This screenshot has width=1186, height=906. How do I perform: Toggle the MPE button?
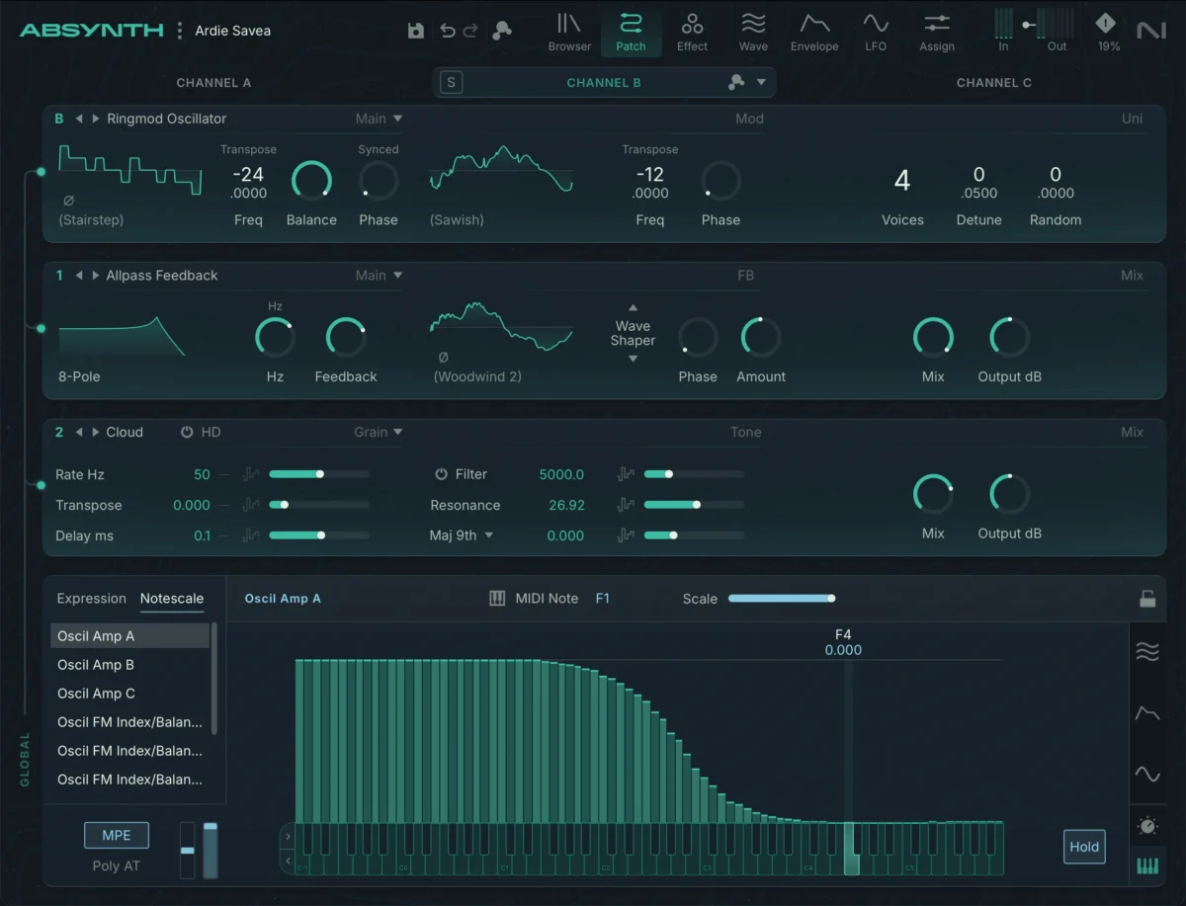117,835
